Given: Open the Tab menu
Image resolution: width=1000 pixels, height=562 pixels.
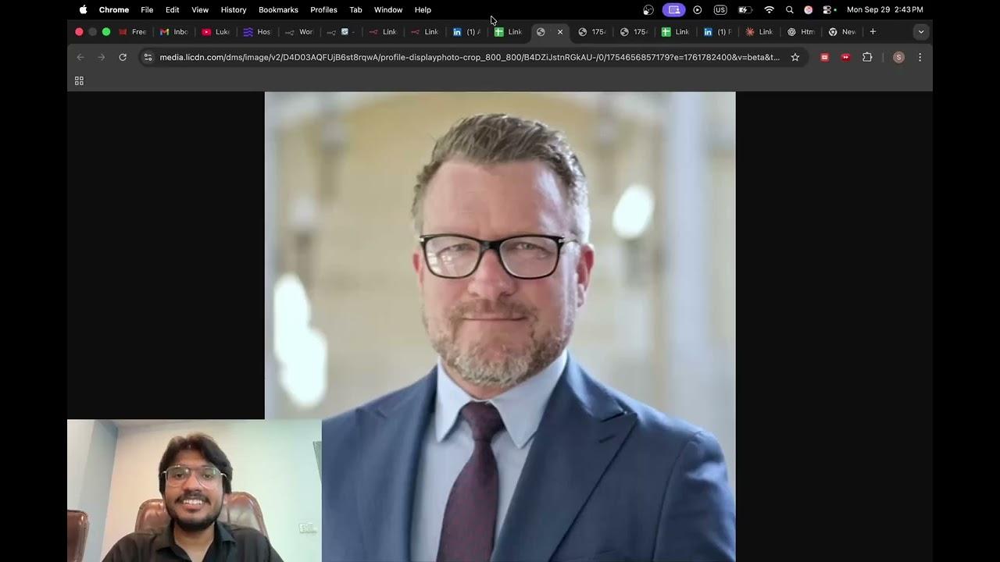Looking at the screenshot, I should point(355,10).
